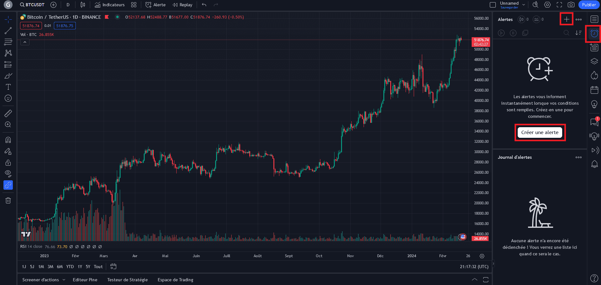Open the Indicateurs dialog
601x285 pixels.
coord(110,5)
